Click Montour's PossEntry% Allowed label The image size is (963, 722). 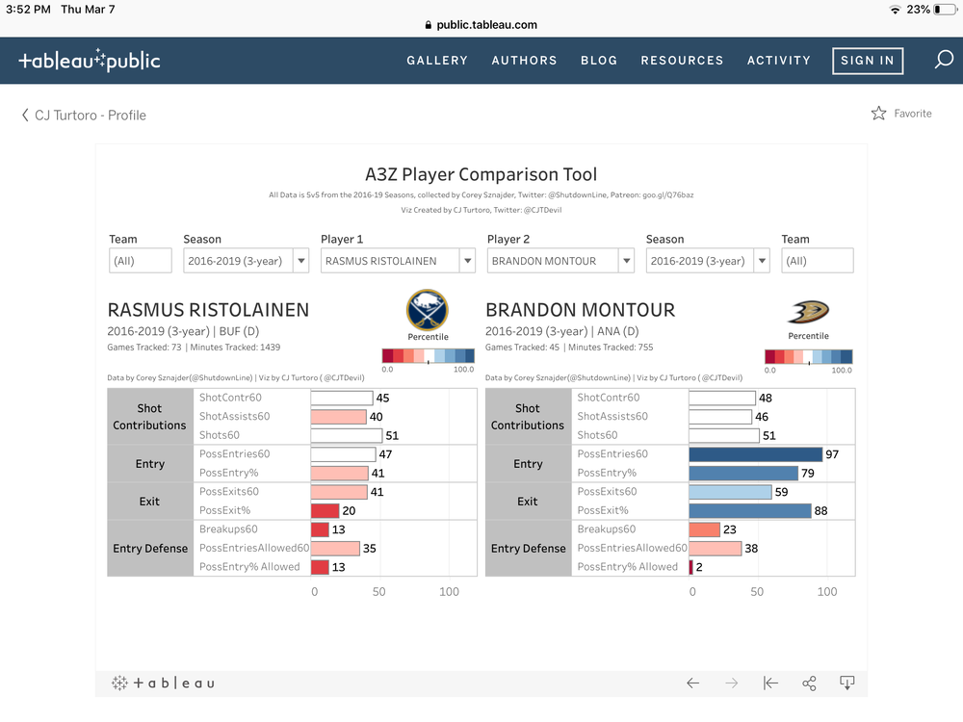pos(628,567)
